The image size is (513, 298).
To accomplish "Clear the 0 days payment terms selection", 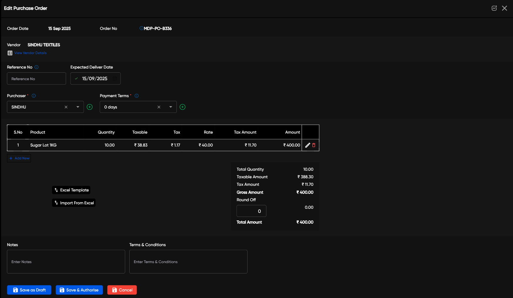I will pyautogui.click(x=159, y=107).
